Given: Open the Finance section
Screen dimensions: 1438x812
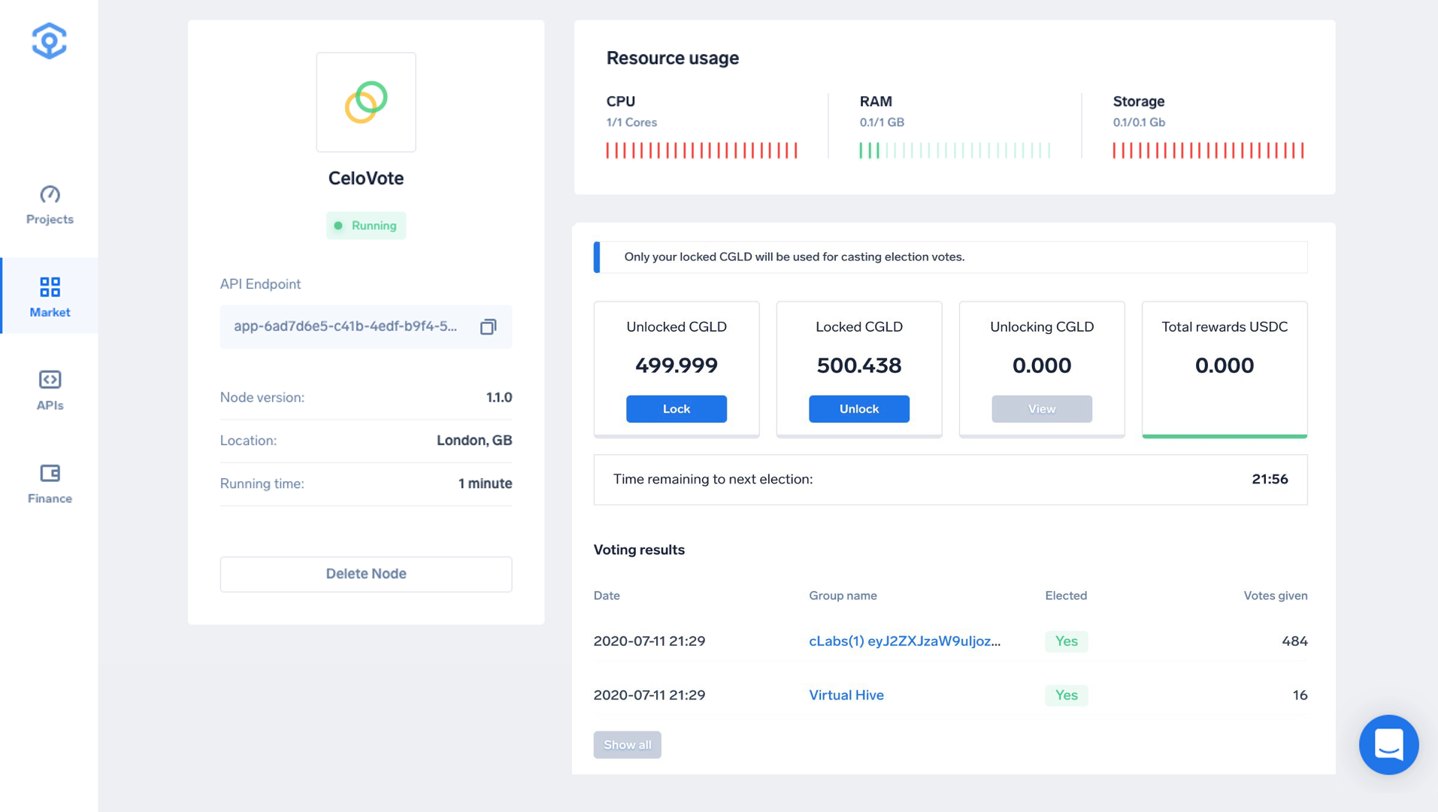Looking at the screenshot, I should [x=50, y=483].
